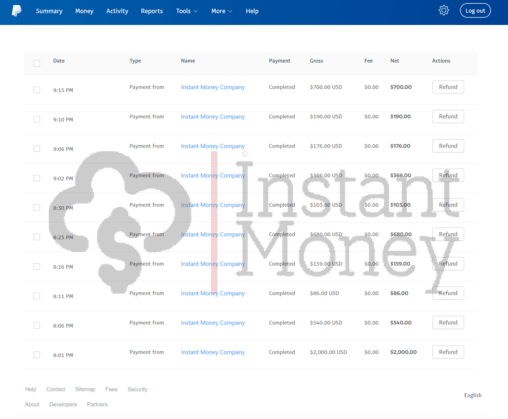Image resolution: width=508 pixels, height=419 pixels.
Task: Check the 9:06 PM transaction checkbox
Action: pos(37,149)
